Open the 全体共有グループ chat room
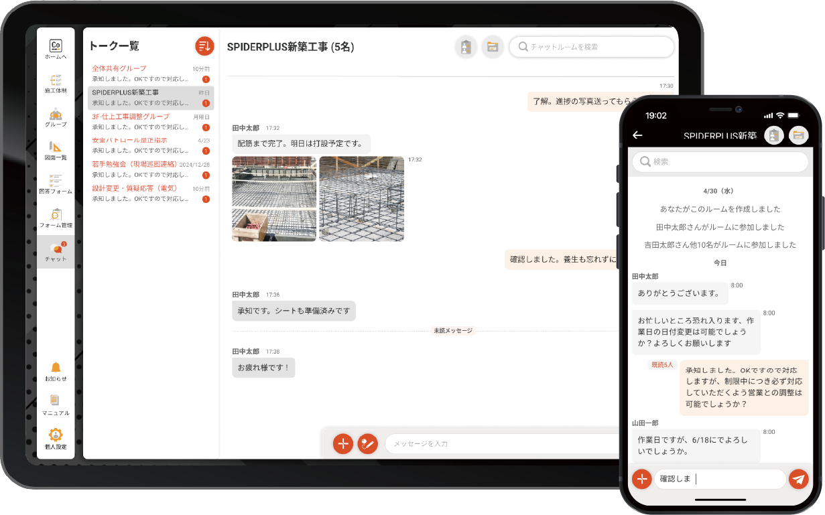 pyautogui.click(x=151, y=74)
